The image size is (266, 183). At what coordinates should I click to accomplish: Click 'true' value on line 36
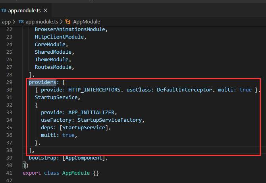pyautogui.click(x=68, y=135)
